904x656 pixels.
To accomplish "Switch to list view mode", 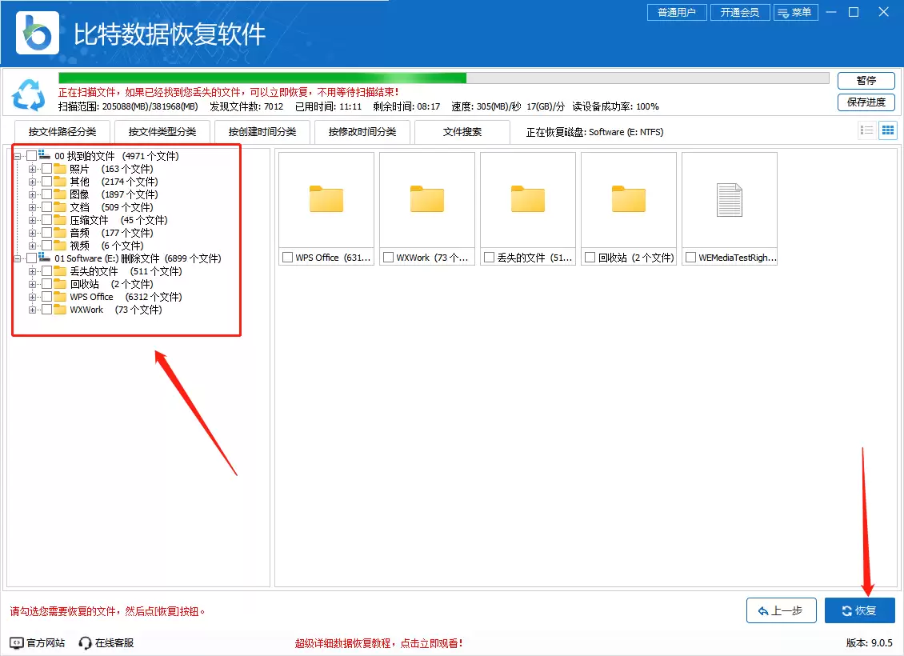I will click(x=866, y=130).
